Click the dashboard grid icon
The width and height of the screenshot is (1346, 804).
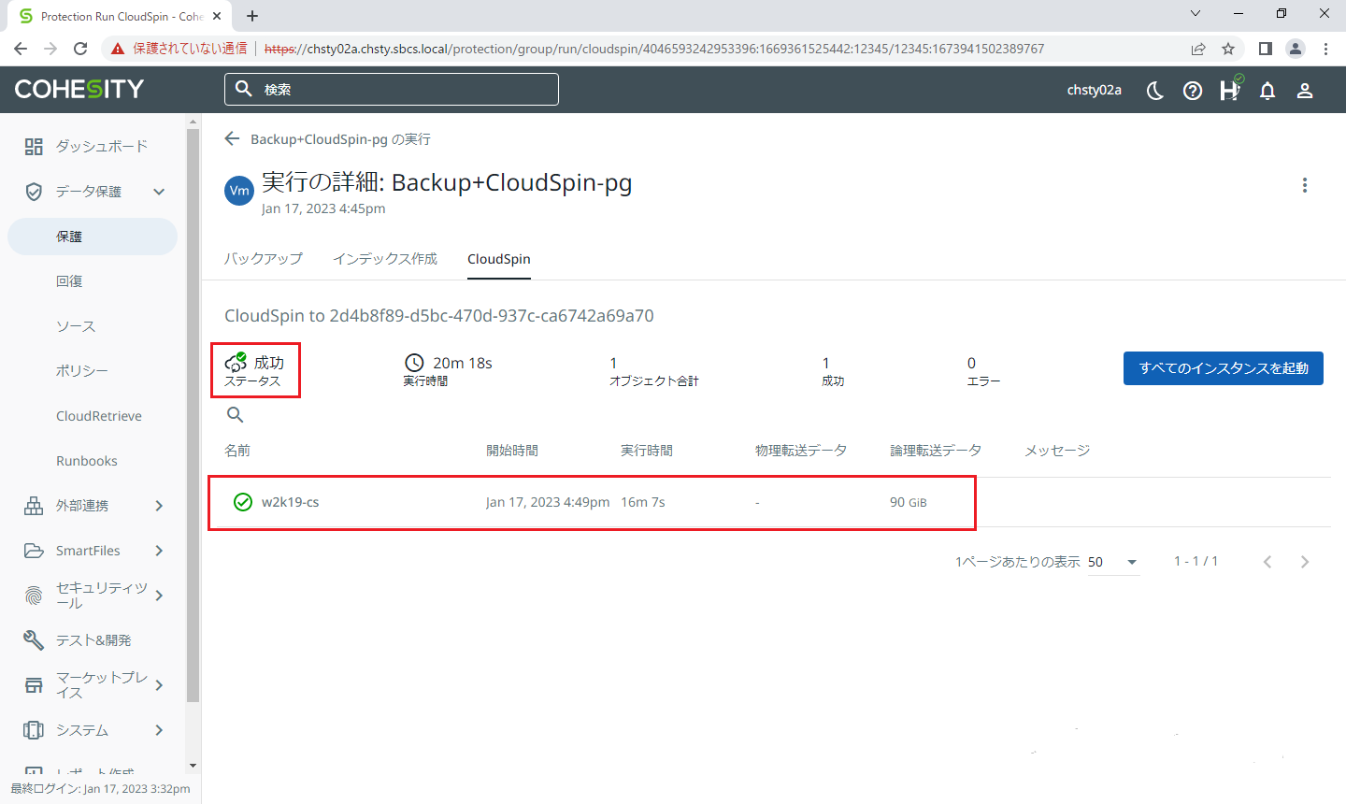pyautogui.click(x=34, y=146)
